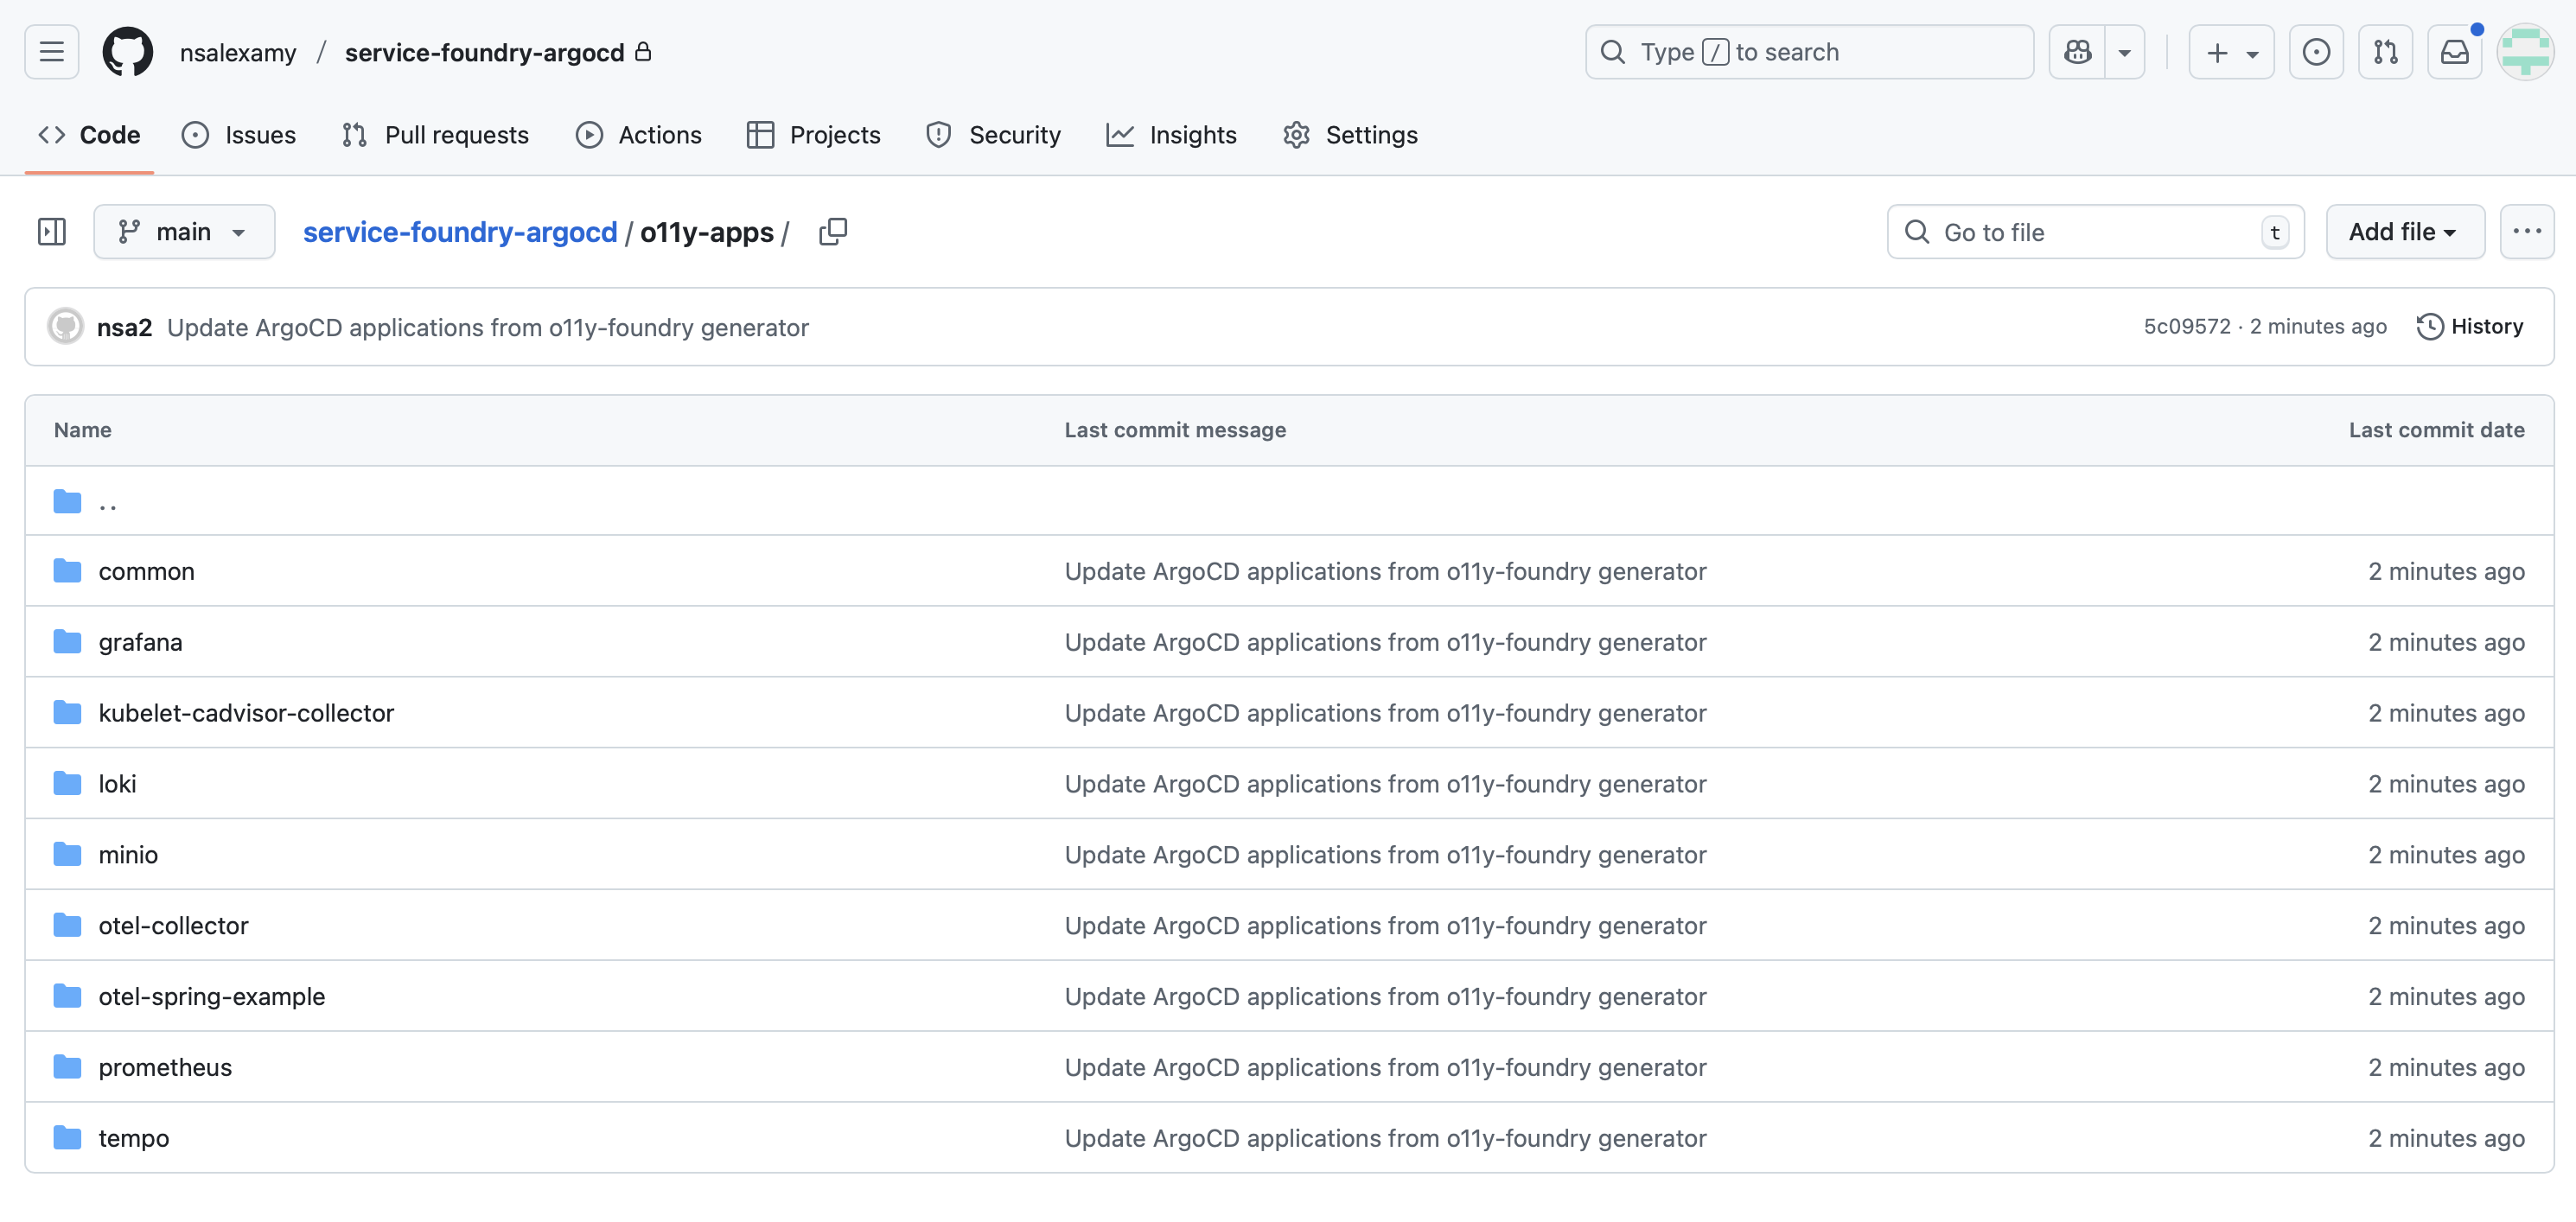This screenshot has height=1222, width=2576.
Task: Open the service-foundry-argocd repository link in header
Action: tap(484, 52)
